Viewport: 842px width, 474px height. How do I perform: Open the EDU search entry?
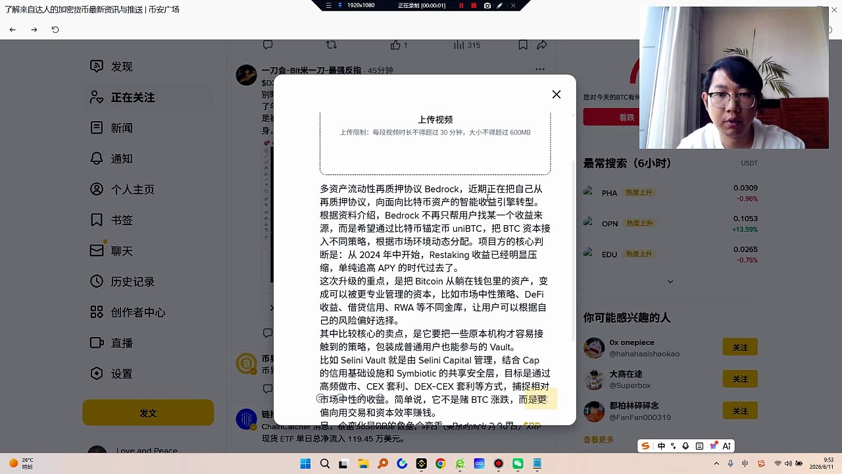click(670, 254)
